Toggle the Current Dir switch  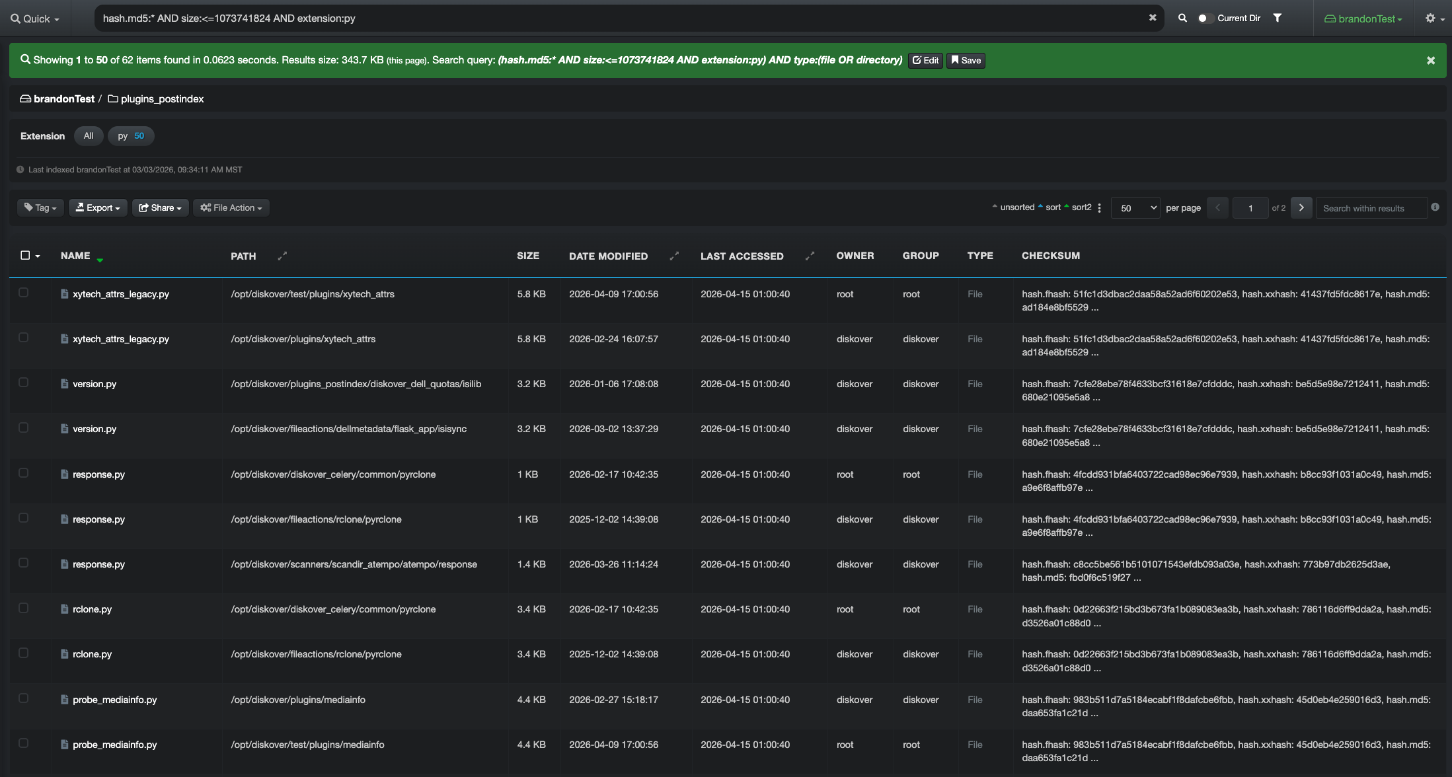[x=1204, y=18]
